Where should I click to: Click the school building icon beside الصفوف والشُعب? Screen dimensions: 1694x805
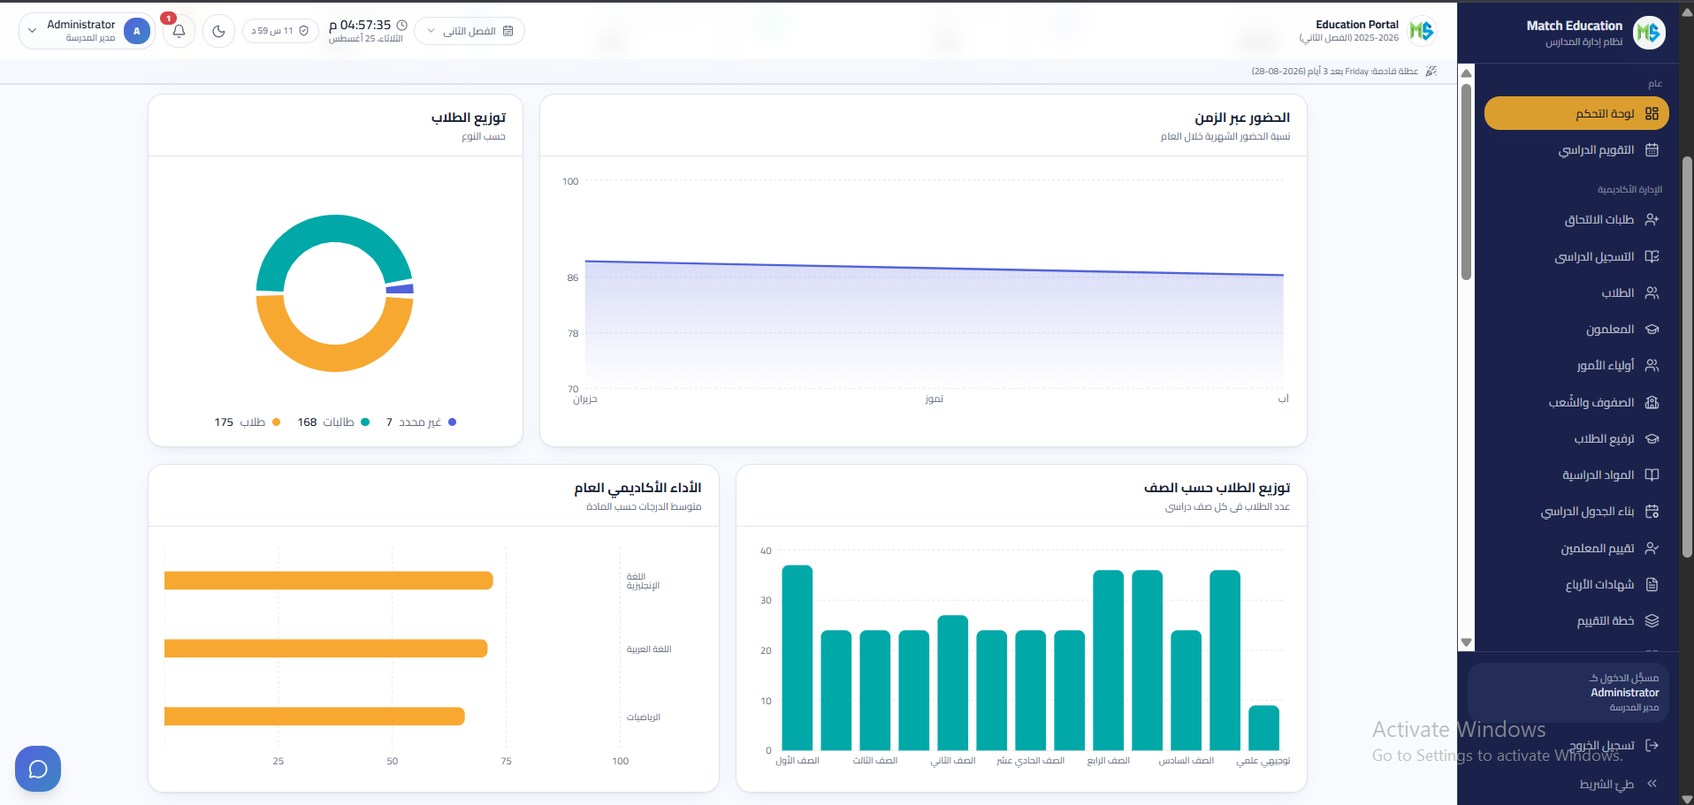pyautogui.click(x=1652, y=403)
